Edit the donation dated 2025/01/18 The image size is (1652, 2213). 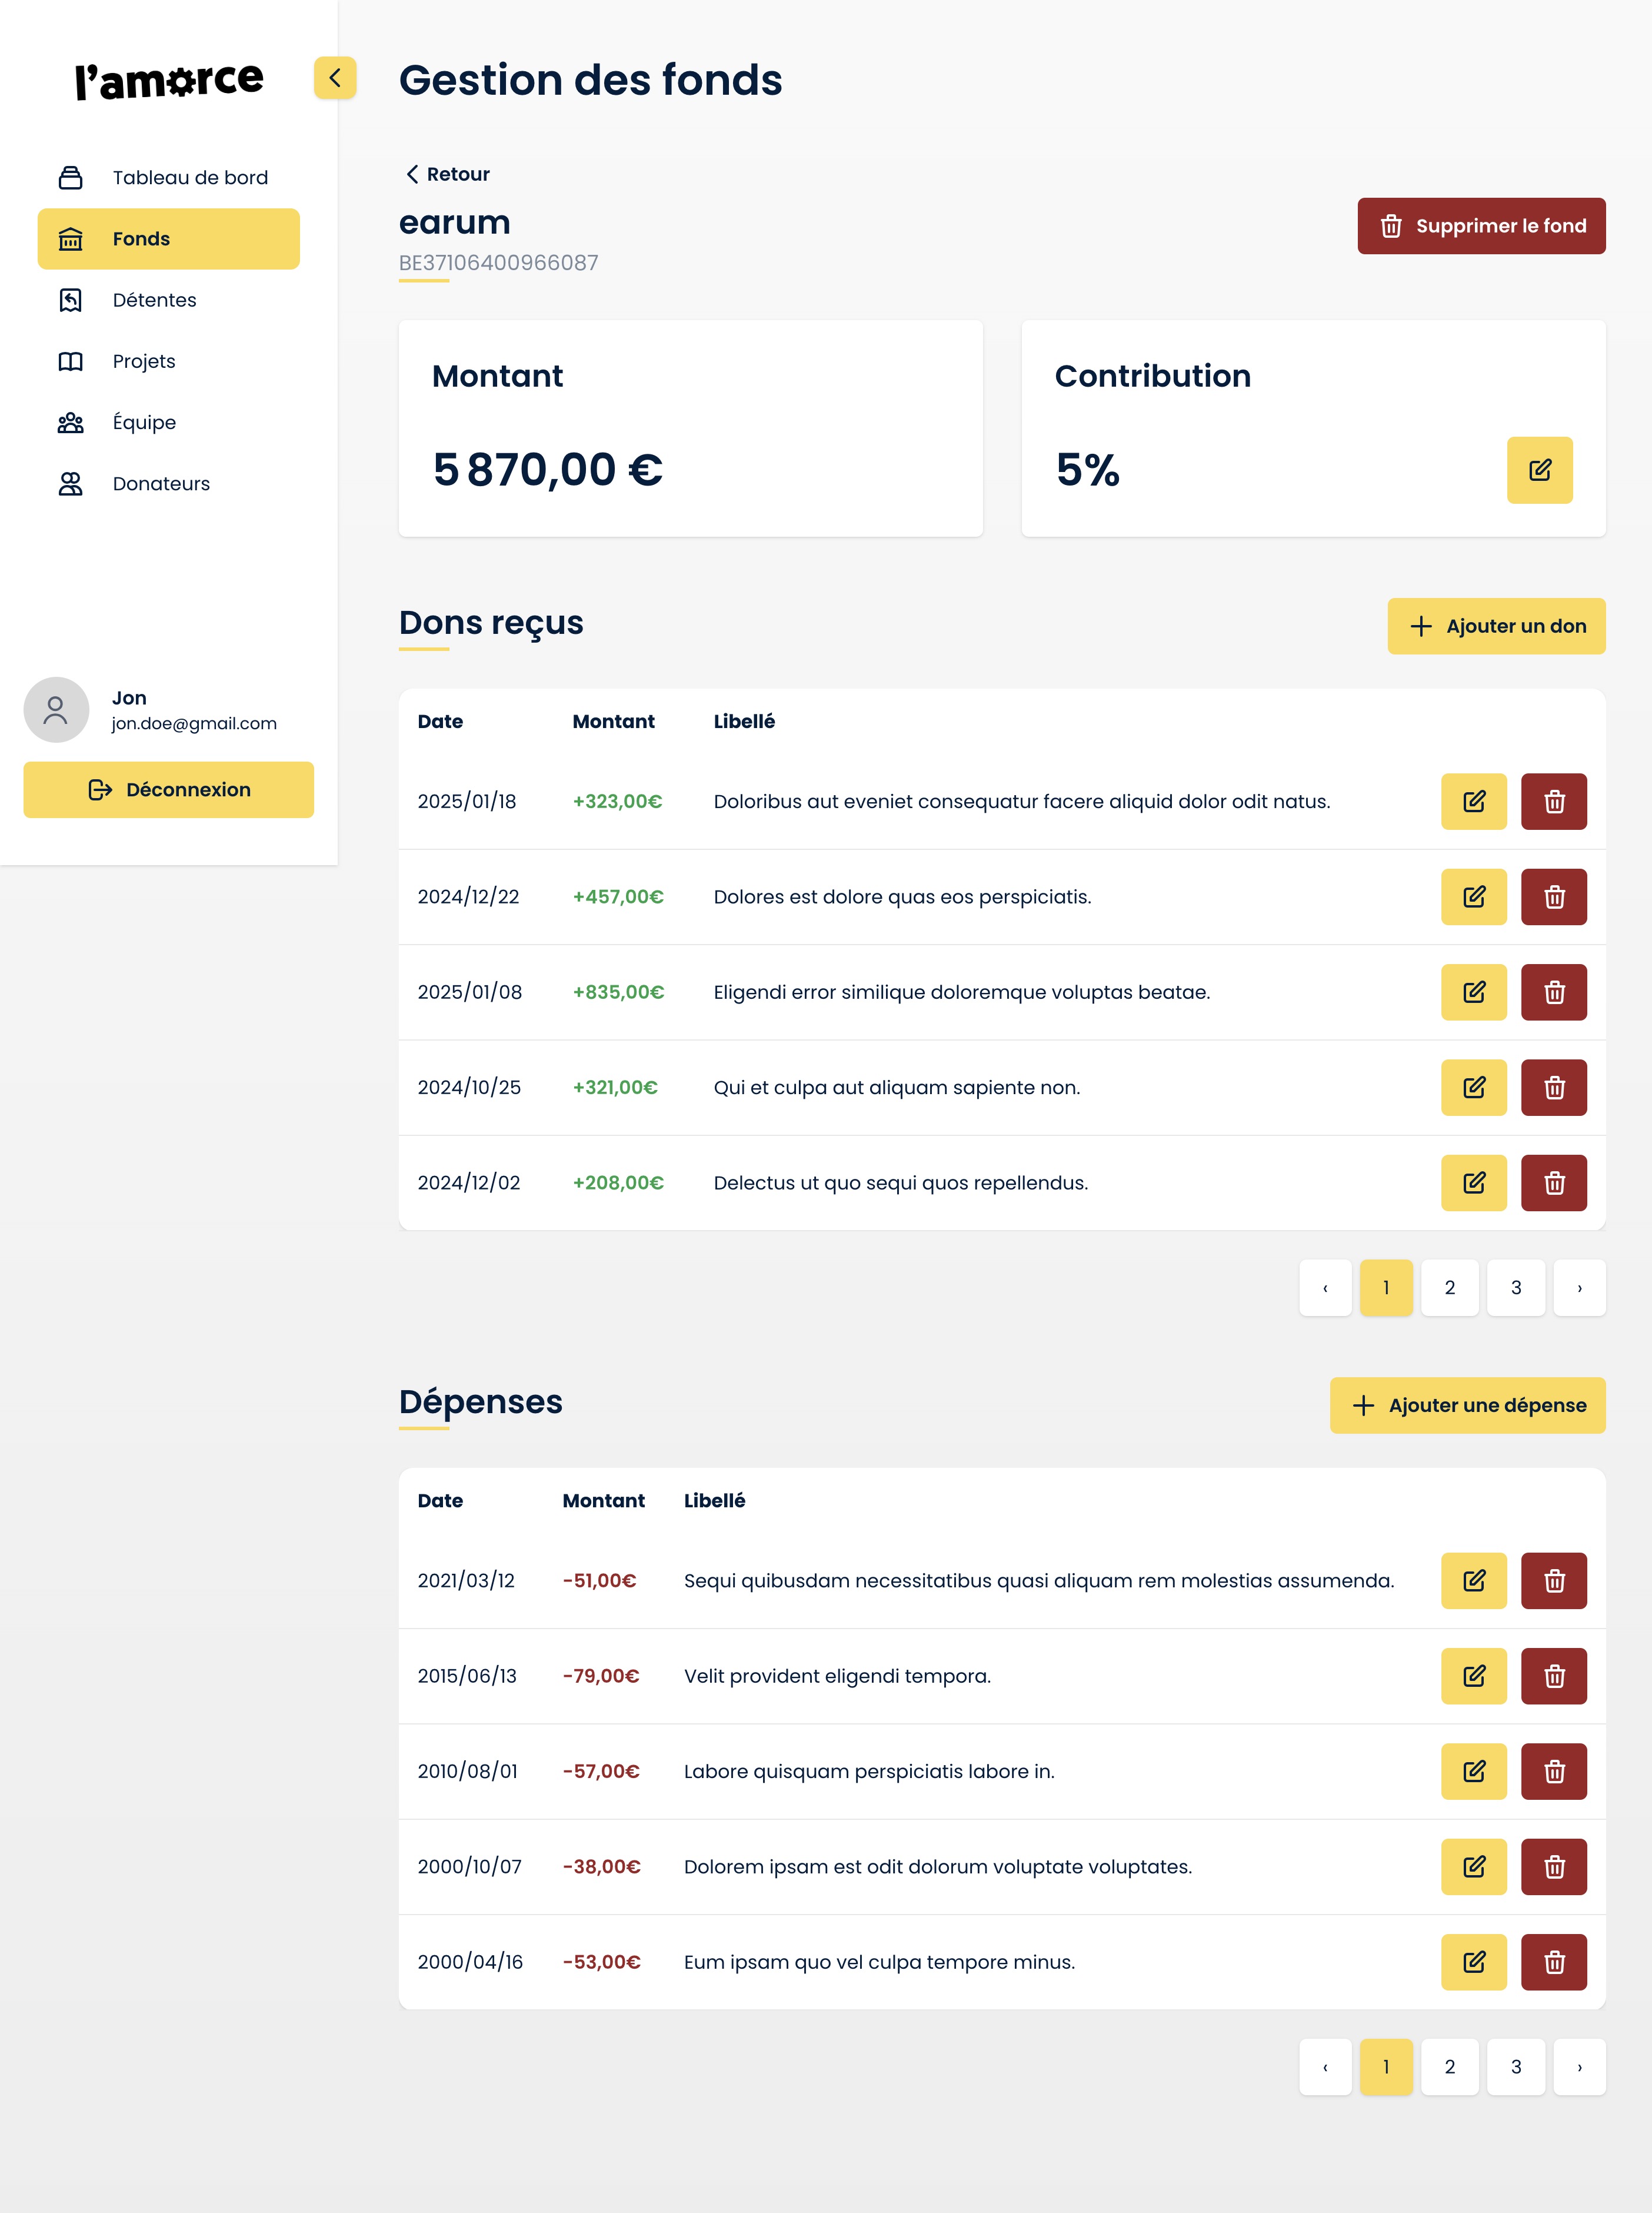click(x=1473, y=802)
